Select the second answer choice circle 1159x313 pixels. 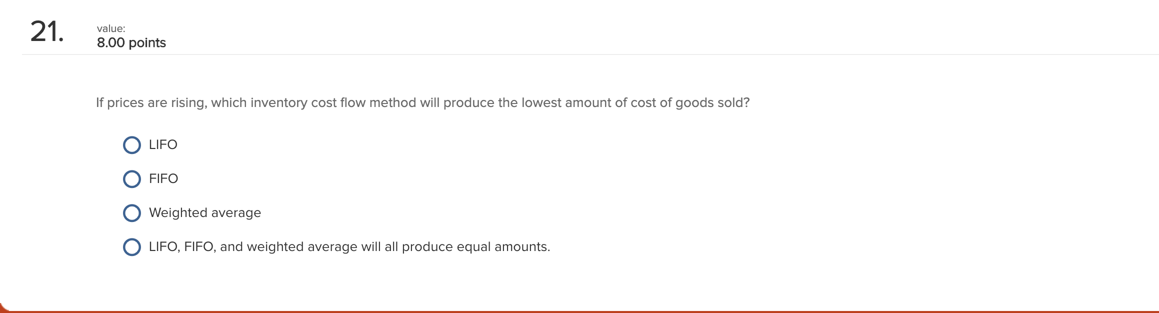131,178
